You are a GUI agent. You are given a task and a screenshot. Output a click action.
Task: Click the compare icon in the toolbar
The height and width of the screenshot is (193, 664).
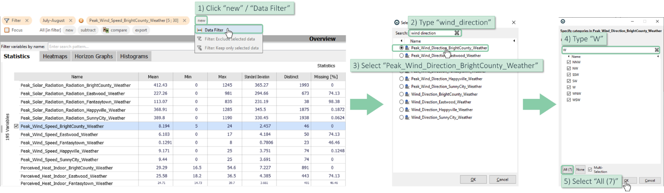(106, 30)
